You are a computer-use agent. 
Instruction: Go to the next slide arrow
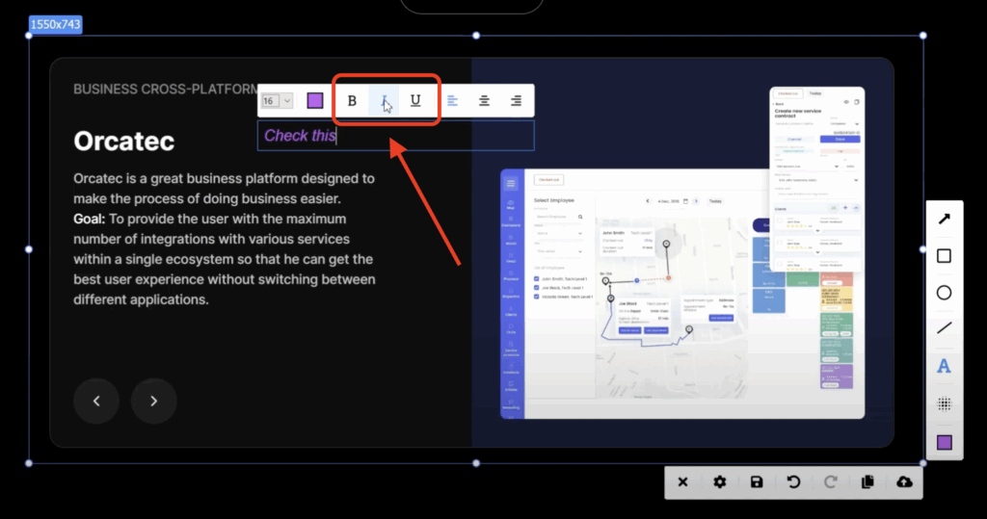153,401
